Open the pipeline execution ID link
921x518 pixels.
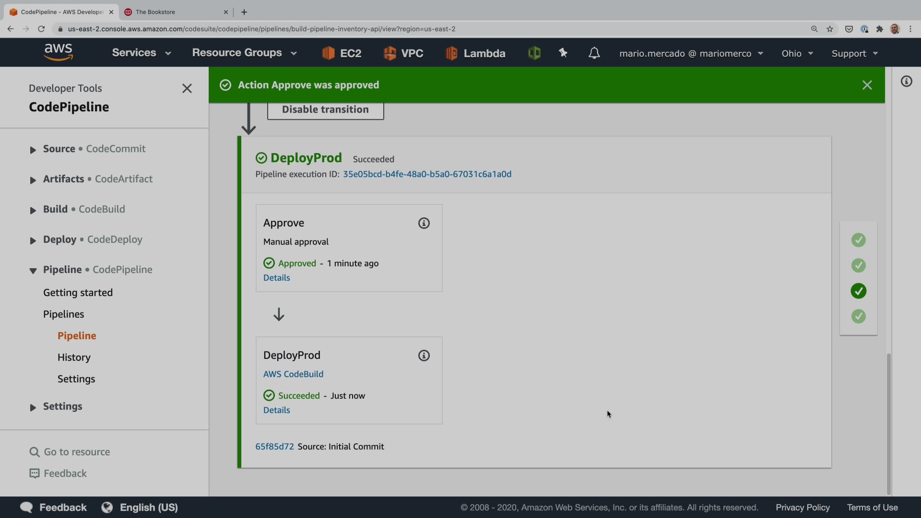point(427,174)
